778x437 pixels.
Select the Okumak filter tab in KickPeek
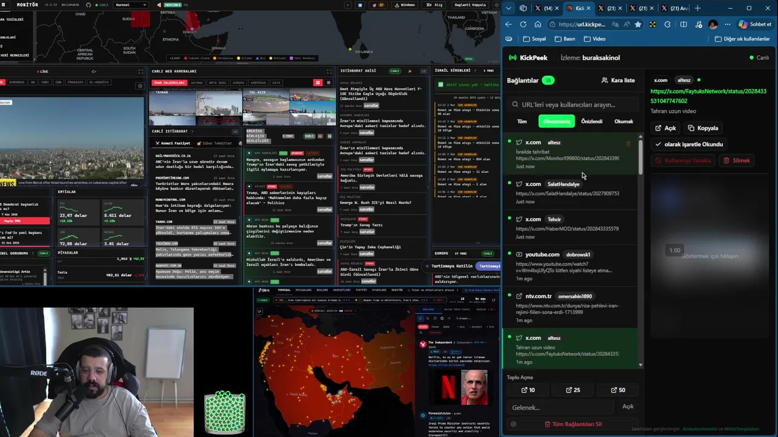(624, 121)
